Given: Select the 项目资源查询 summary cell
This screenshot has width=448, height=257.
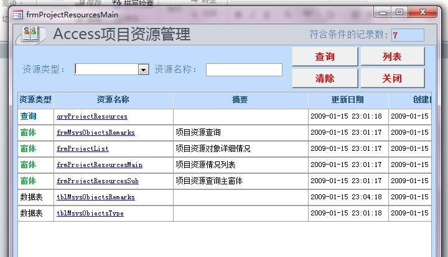Looking at the screenshot, I should point(240,132).
